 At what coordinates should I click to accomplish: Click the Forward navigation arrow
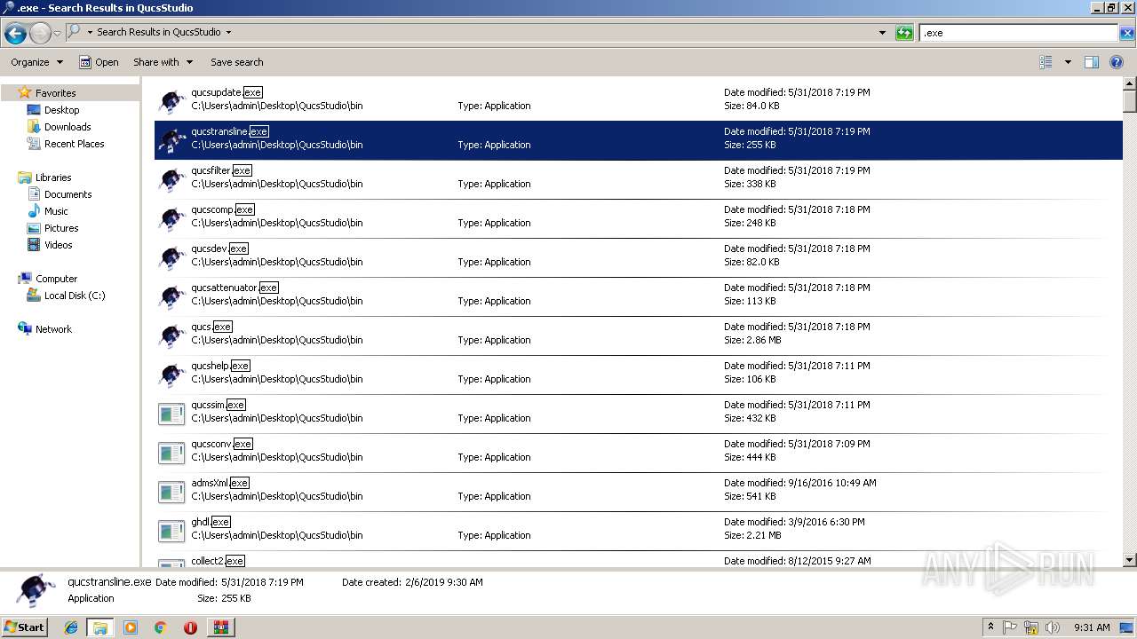[x=40, y=34]
